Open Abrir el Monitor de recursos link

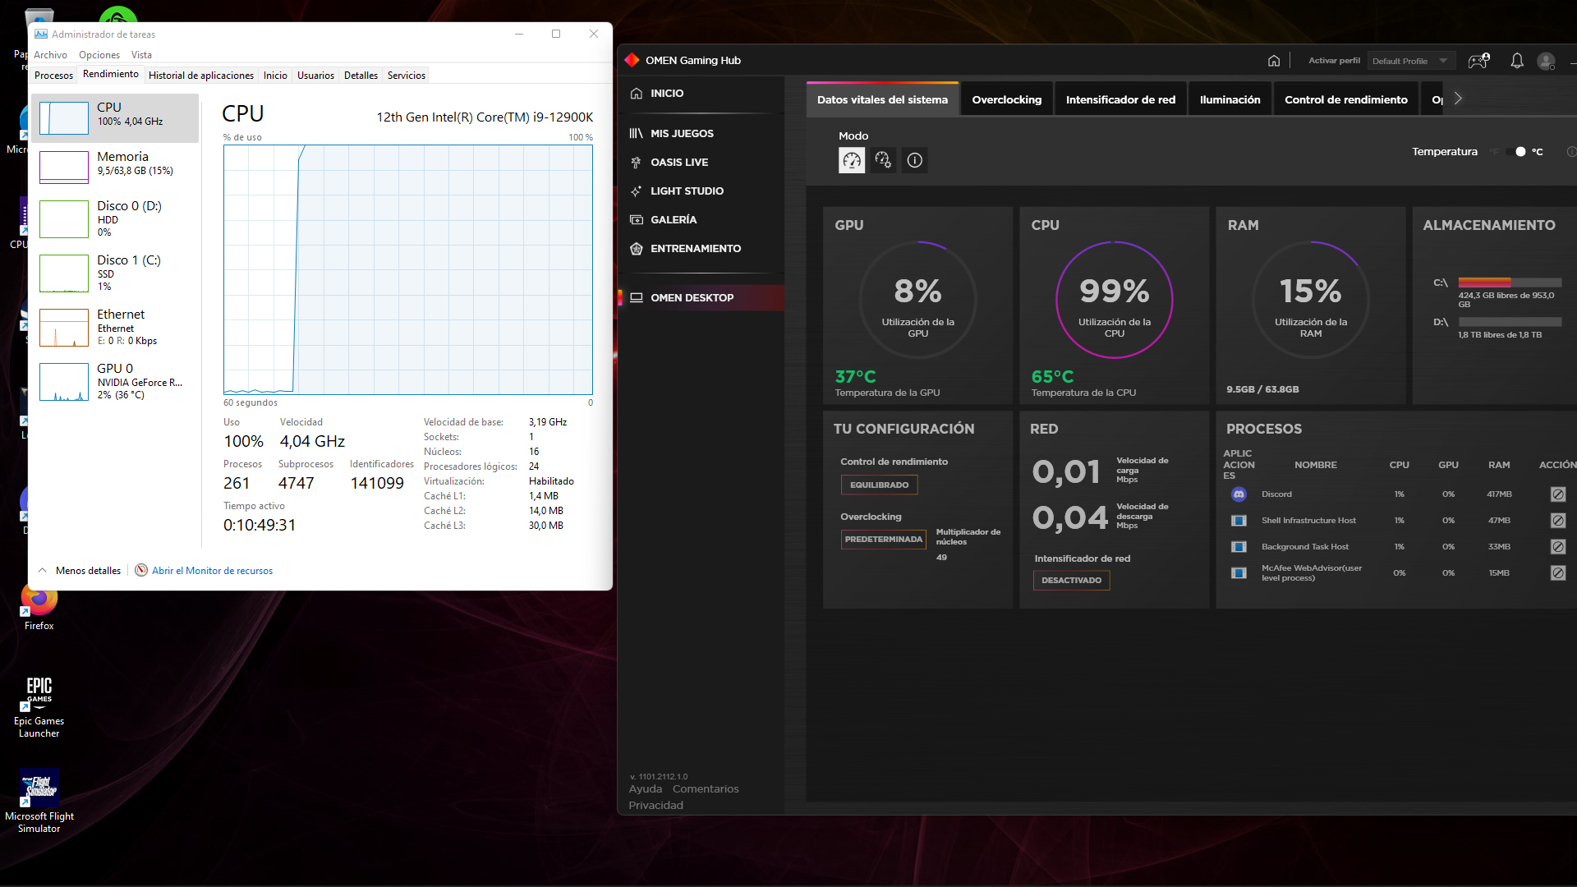(212, 571)
